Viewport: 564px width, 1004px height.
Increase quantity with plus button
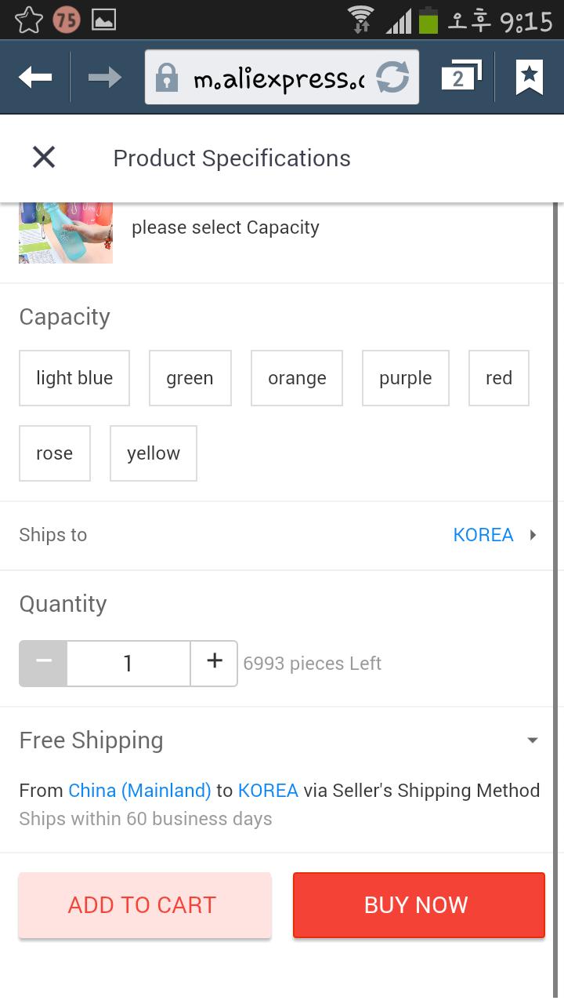(x=215, y=663)
